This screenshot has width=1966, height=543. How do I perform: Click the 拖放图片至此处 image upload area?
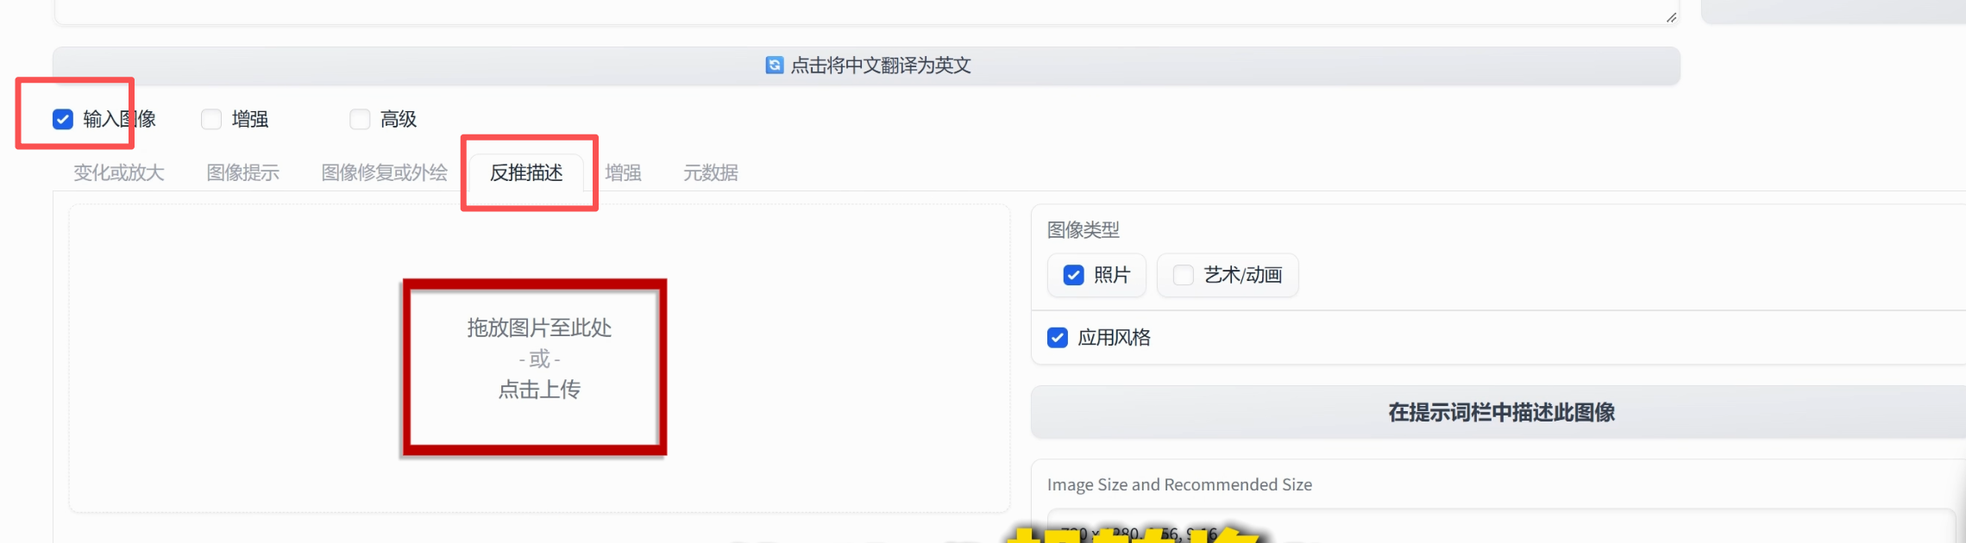pos(539,359)
